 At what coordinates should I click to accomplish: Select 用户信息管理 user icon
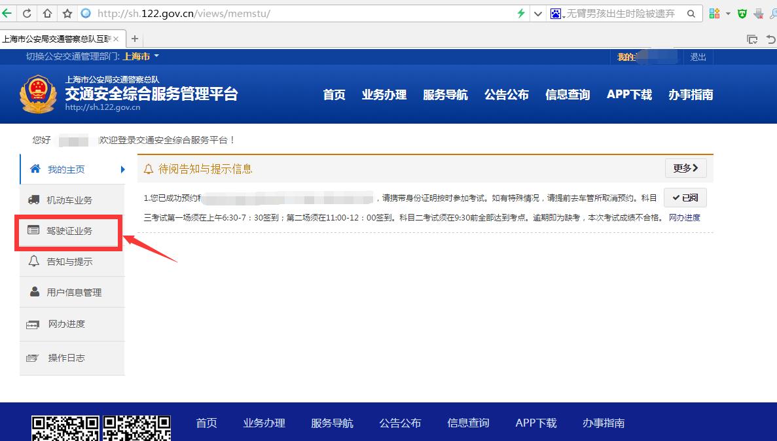(x=35, y=292)
